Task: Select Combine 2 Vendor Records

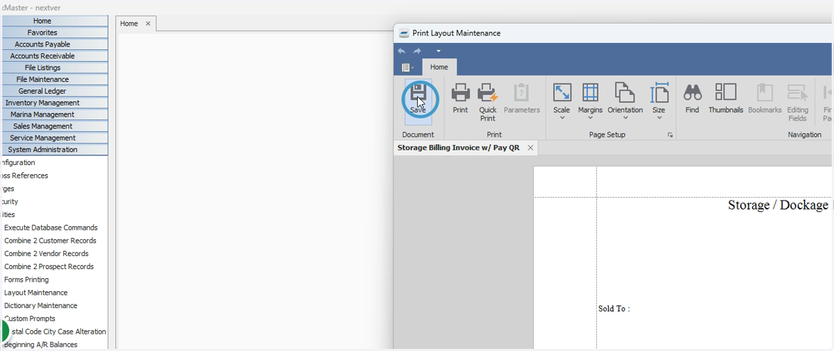Action: [x=47, y=254]
